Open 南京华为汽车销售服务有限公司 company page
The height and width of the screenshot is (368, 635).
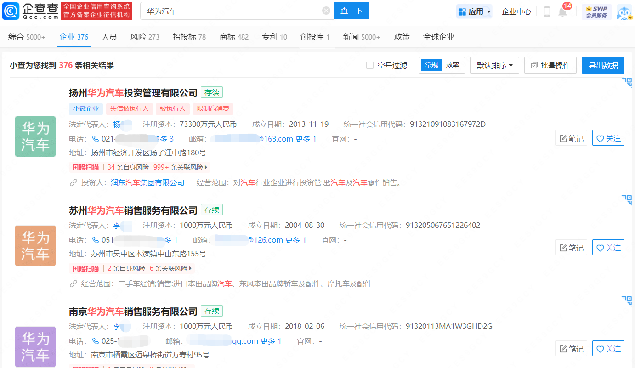(x=133, y=311)
